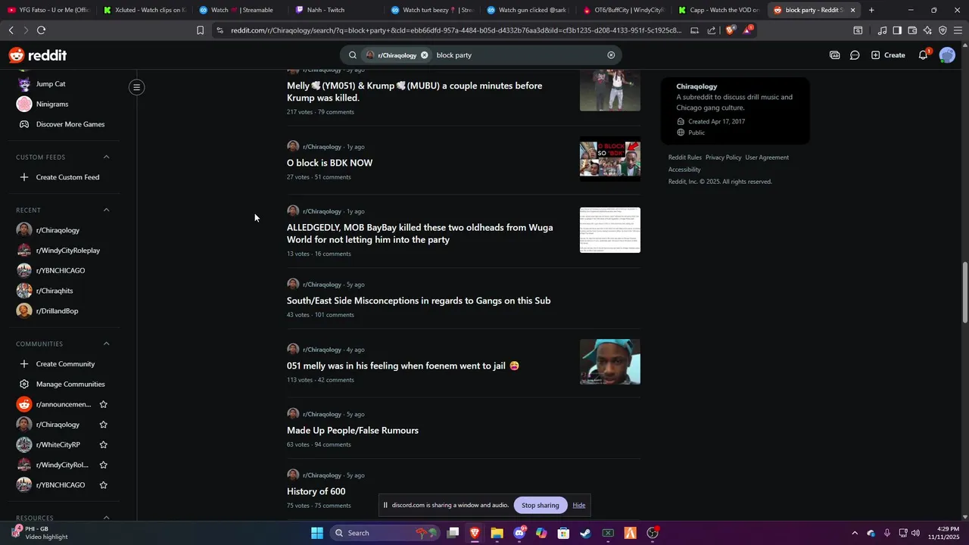This screenshot has height=545, width=969.
Task: Open thumbnail of MOB BayBay post
Action: click(x=609, y=230)
